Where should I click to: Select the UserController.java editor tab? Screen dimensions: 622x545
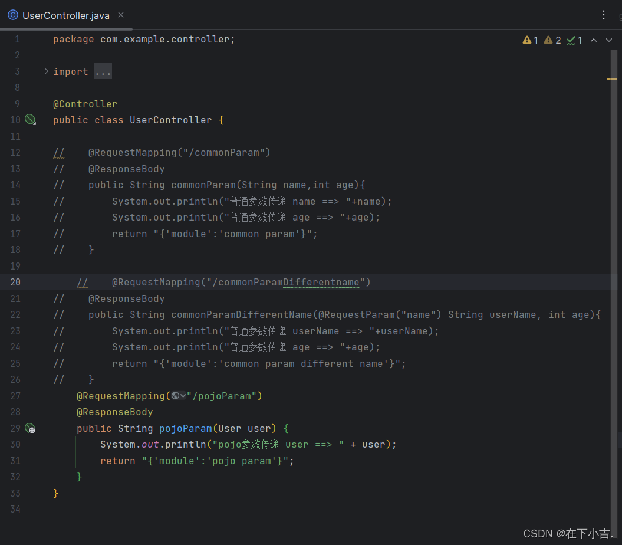click(x=66, y=15)
